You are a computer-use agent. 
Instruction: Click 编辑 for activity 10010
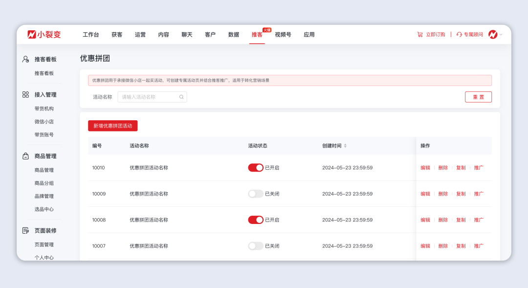click(425, 167)
